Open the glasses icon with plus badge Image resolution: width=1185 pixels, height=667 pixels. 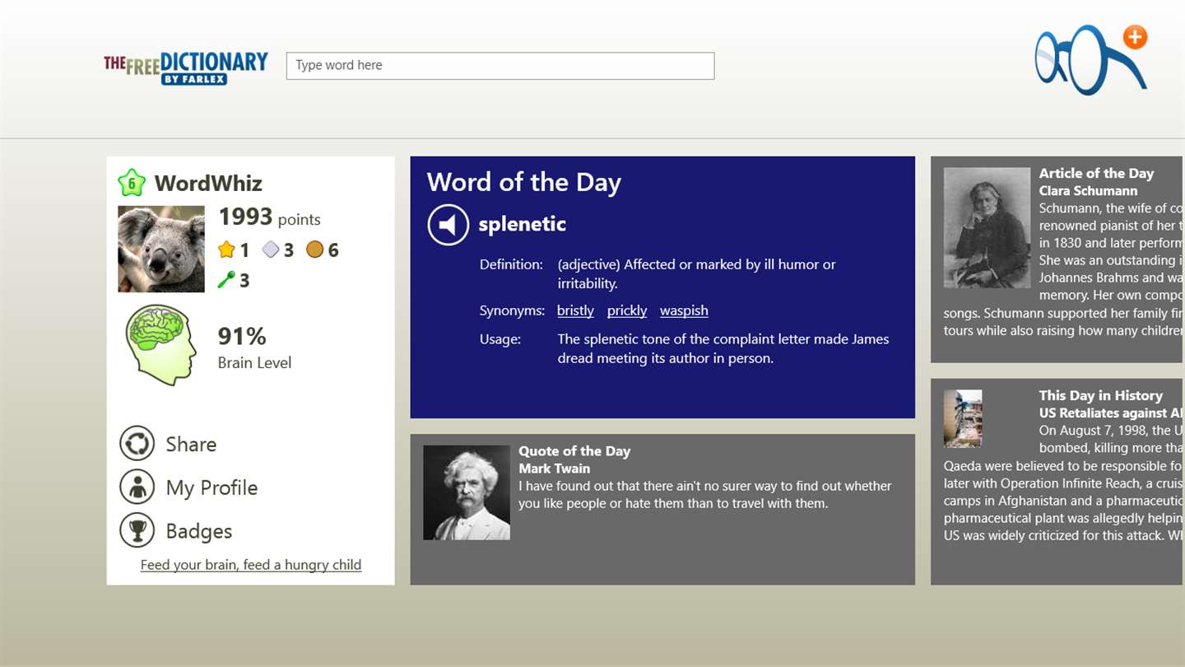coord(1091,60)
